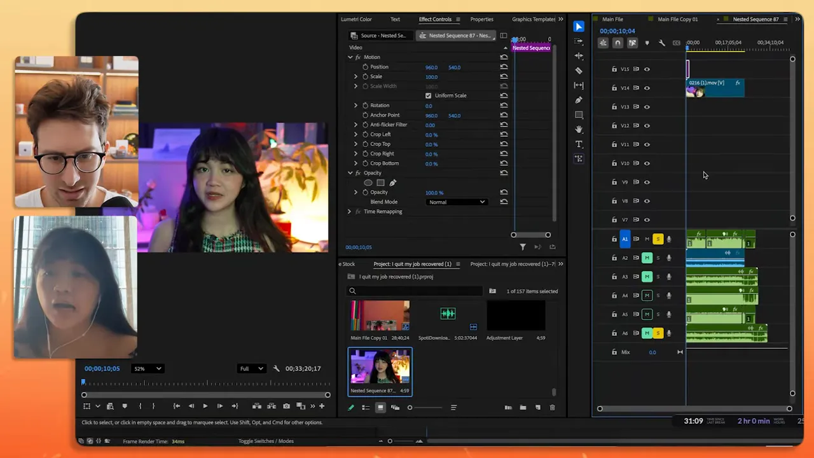Toggle lock on track V15

pos(614,69)
